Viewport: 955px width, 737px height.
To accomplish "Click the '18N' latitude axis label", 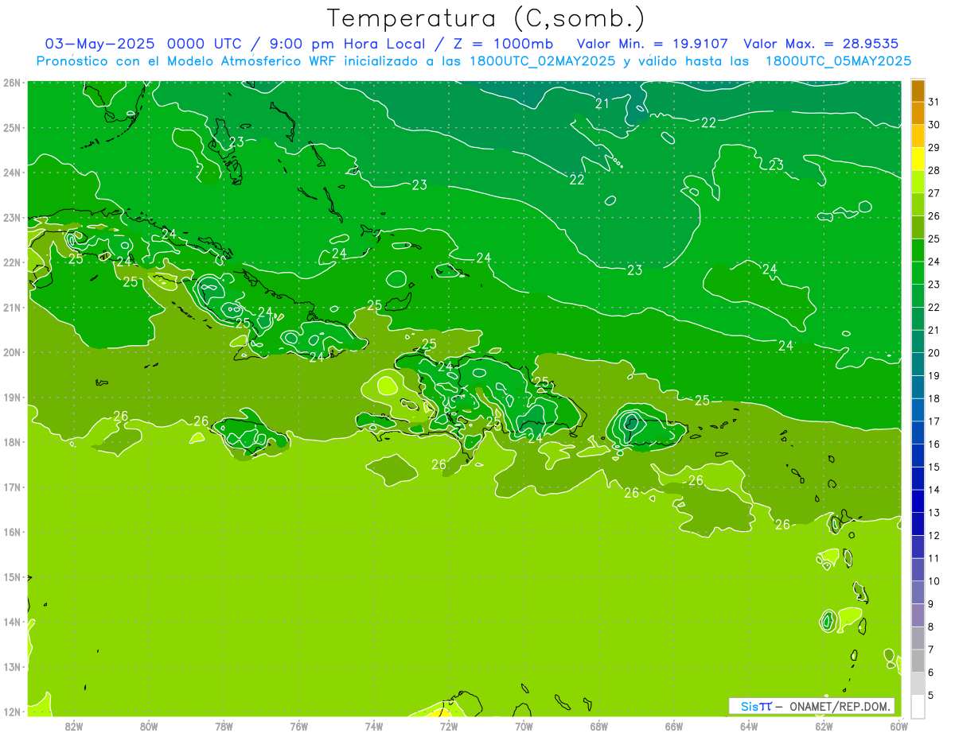I will [12, 442].
